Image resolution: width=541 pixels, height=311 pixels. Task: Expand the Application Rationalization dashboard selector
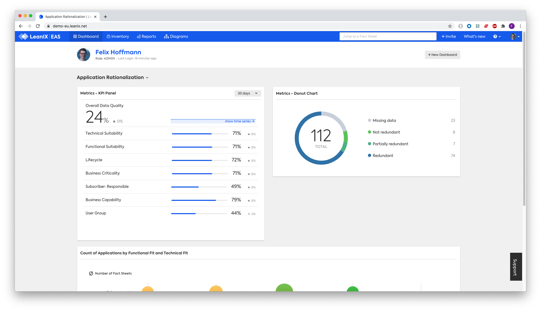click(x=113, y=77)
